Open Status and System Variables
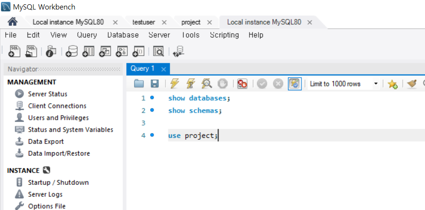Screen dimensions: 425x210 coord(71,130)
